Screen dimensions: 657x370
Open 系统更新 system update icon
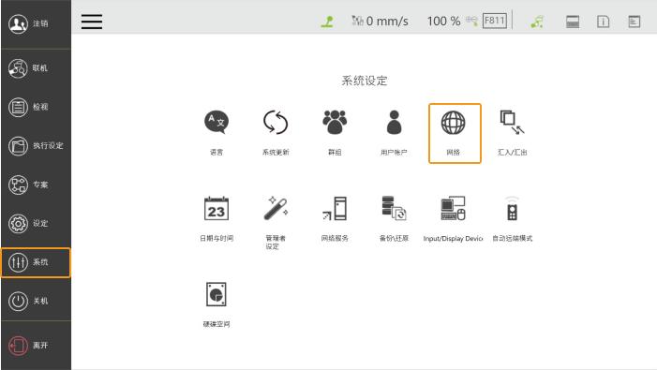(x=276, y=122)
